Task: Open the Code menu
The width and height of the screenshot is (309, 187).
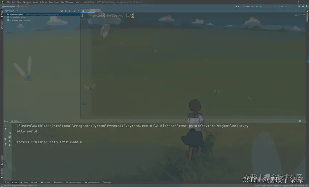Action: click(x=35, y=2)
